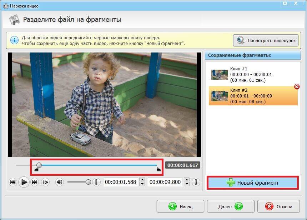307x220 pixels.
Task: Decrease end time with the down arrow
Action: [x=187, y=184]
